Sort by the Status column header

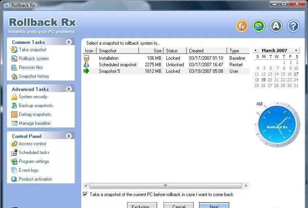click(x=175, y=51)
